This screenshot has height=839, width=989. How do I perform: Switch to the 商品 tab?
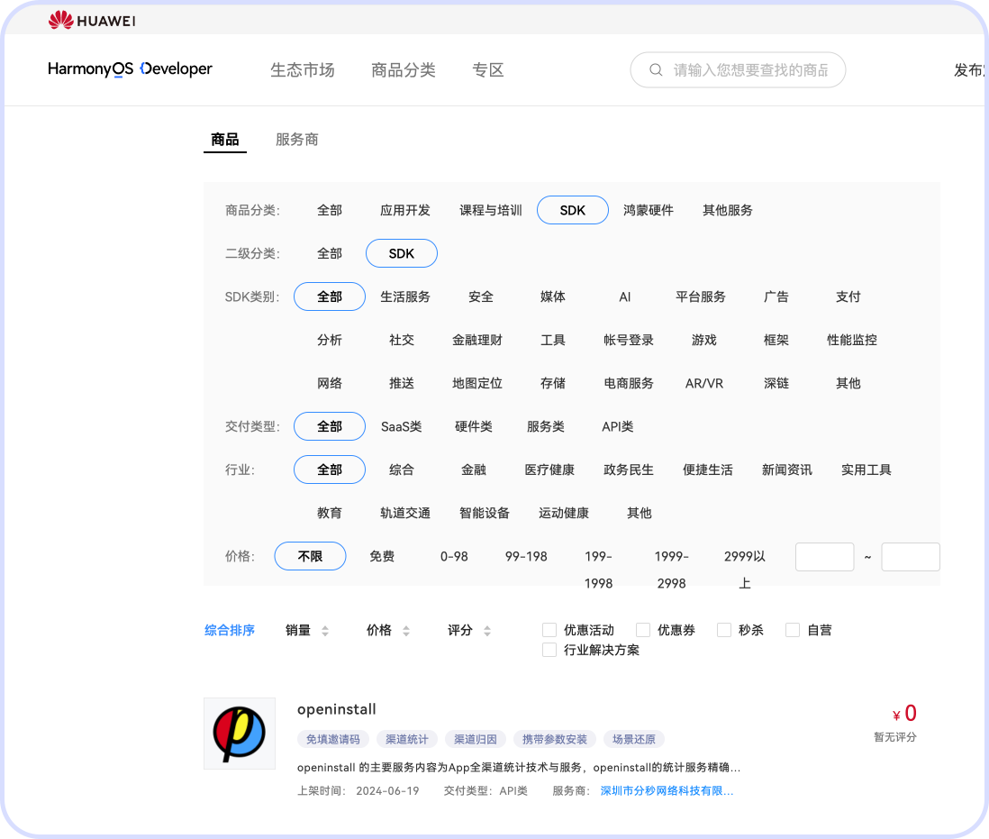pos(225,140)
